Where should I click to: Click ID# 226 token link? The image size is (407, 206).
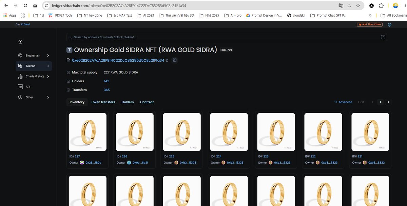click(x=125, y=157)
